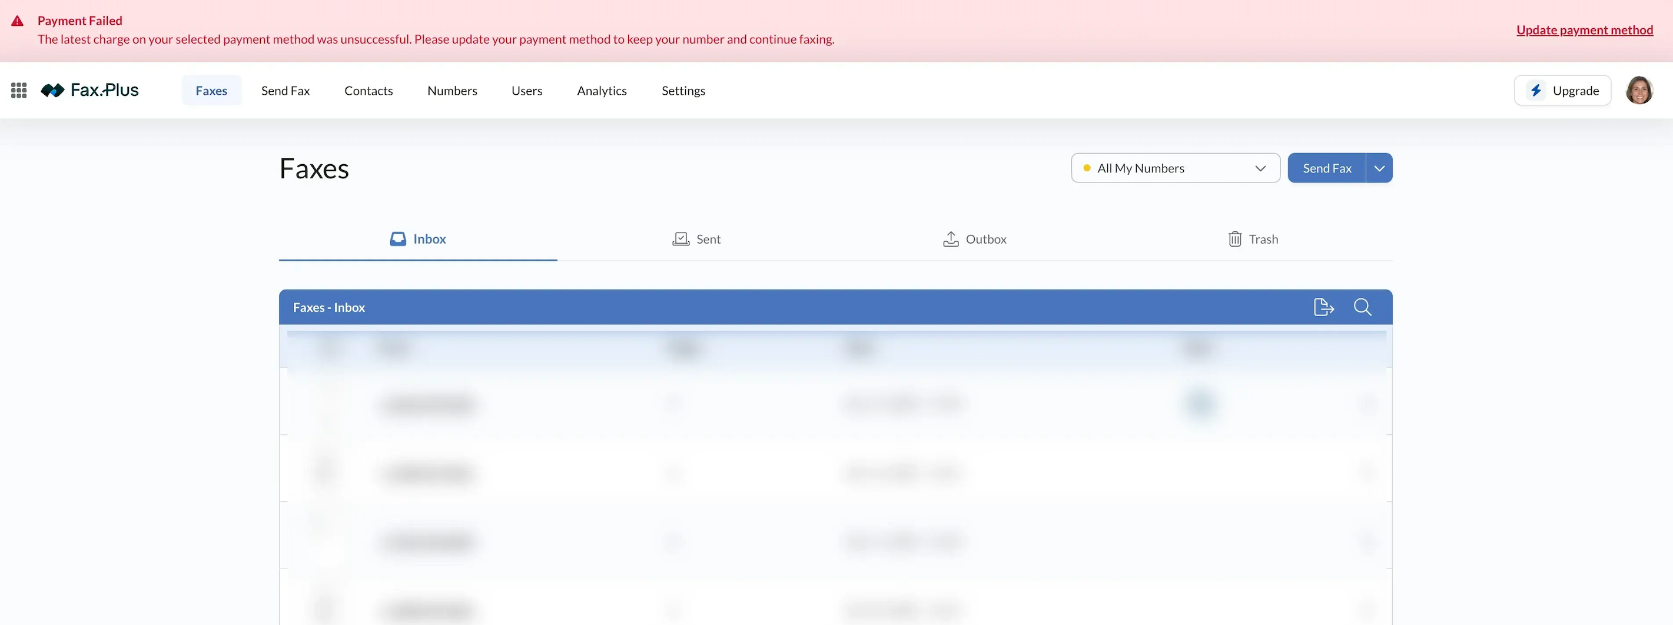Click the Fax.Plus logo
The width and height of the screenshot is (1673, 625).
[x=89, y=90]
